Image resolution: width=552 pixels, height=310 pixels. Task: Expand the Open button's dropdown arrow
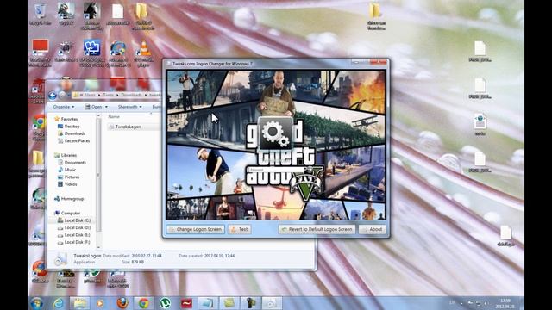(106, 107)
